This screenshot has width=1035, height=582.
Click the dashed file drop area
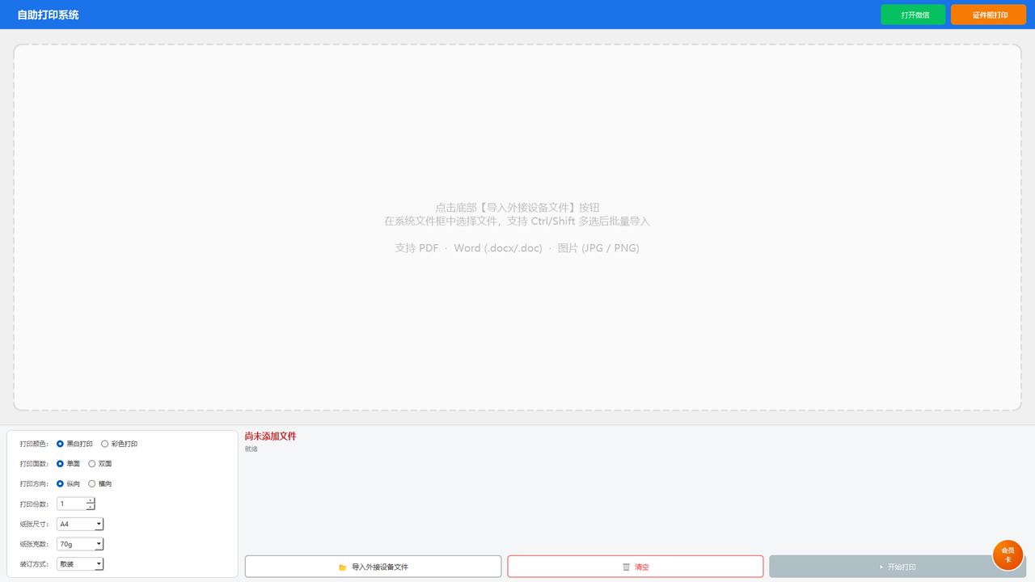517,227
